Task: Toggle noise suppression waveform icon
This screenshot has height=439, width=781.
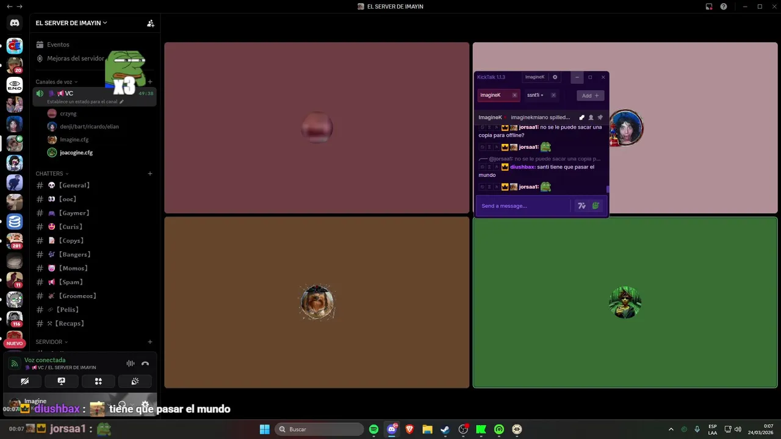Action: [x=131, y=363]
